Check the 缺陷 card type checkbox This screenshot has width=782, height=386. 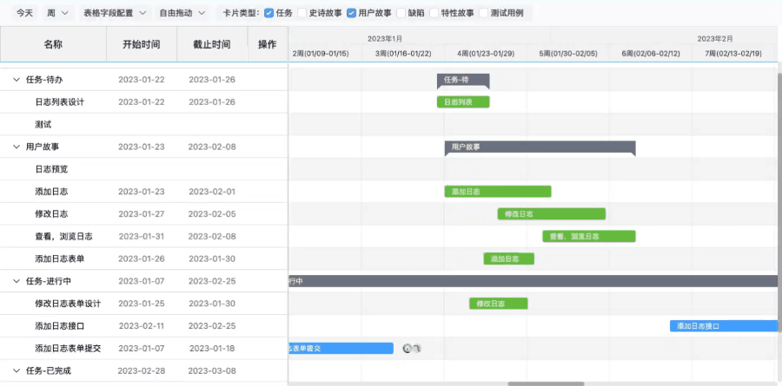click(x=401, y=13)
